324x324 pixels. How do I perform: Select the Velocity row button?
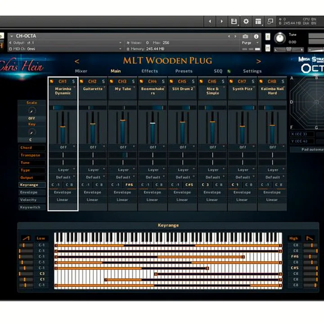click(x=32, y=200)
